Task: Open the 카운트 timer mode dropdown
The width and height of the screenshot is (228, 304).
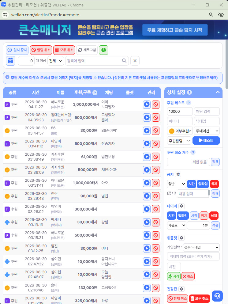Action: 177,225
